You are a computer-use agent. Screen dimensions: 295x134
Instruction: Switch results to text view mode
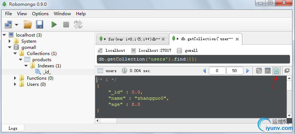(276, 71)
